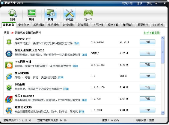Click the BT种子 version text
The height and width of the screenshot is (125, 169).
(x=95, y=53)
